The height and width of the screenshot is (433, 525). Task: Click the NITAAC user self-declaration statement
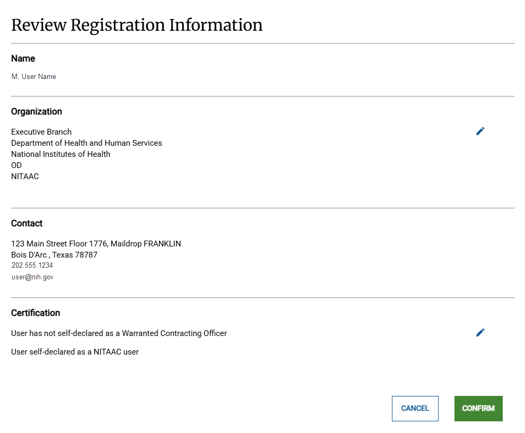[75, 351]
